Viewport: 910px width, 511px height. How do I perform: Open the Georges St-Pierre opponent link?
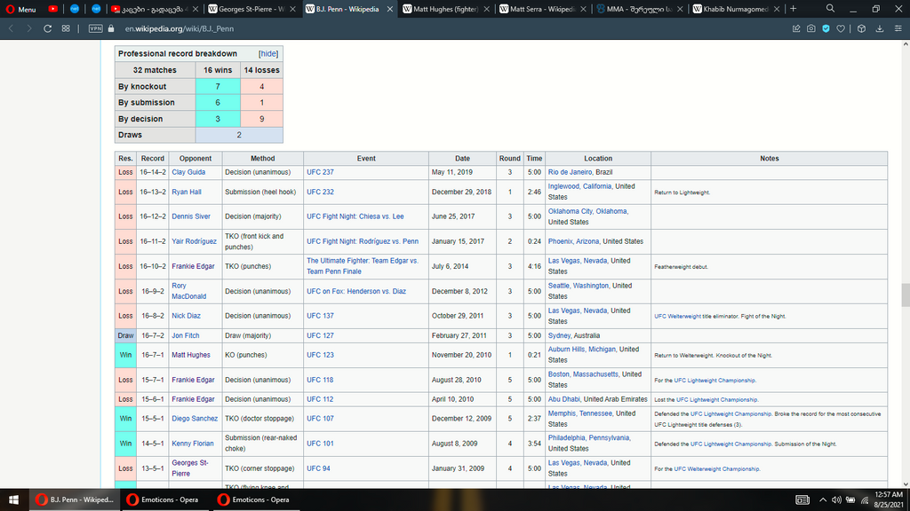pos(190,468)
